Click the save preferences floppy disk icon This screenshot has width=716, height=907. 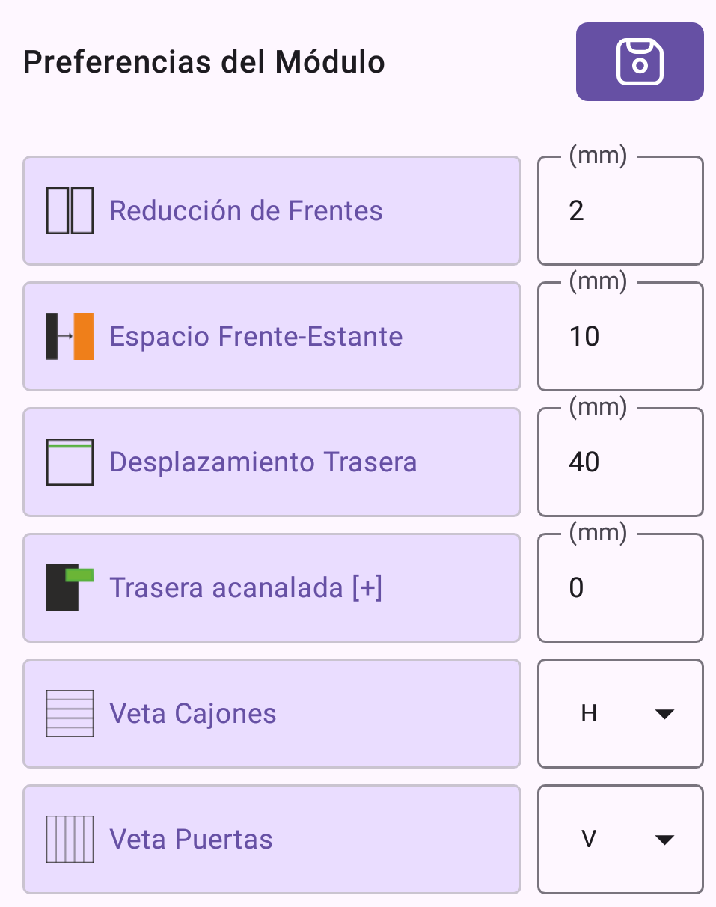coord(640,61)
